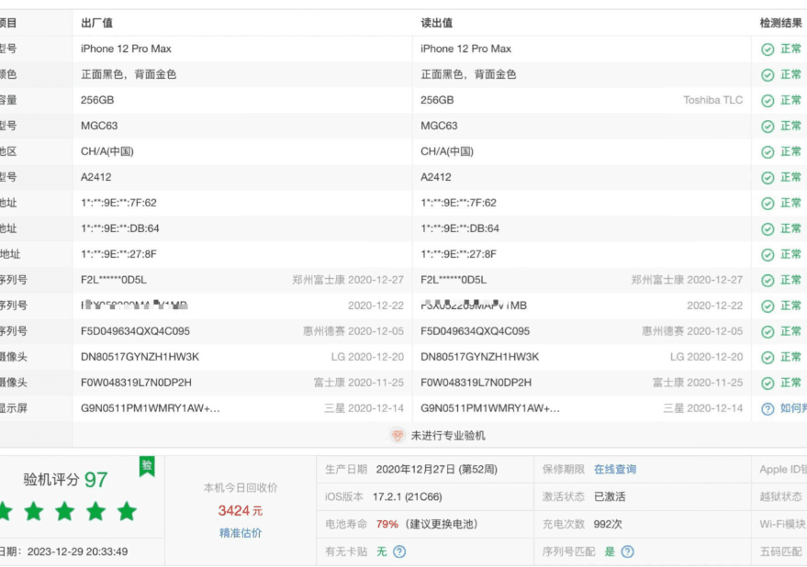
Task: Click the middle green star in the rating
Action: coord(64,511)
